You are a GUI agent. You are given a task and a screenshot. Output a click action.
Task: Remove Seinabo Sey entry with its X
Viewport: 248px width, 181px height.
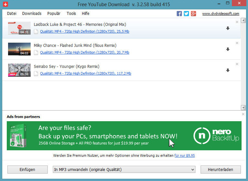[237, 64]
